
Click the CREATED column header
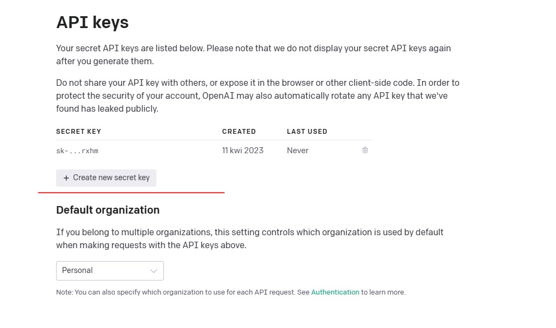click(x=239, y=132)
